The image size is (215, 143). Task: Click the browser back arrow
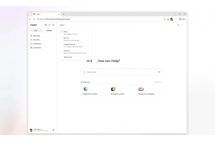click(30, 19)
